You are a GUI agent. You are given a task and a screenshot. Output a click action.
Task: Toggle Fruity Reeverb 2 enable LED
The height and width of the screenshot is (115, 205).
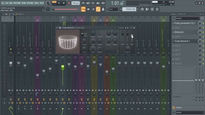[203, 41]
